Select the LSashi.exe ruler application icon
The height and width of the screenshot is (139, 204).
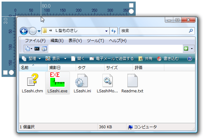pos(57,80)
